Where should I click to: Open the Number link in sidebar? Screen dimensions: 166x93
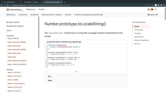point(9,30)
